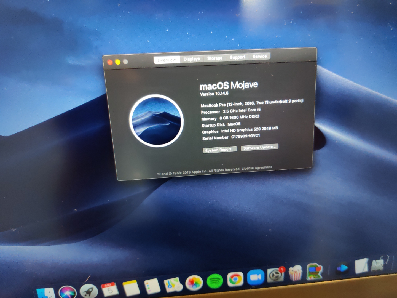This screenshot has width=397, height=298.
Task: Open Finder from the Dock
Action: pyautogui.click(x=46, y=294)
